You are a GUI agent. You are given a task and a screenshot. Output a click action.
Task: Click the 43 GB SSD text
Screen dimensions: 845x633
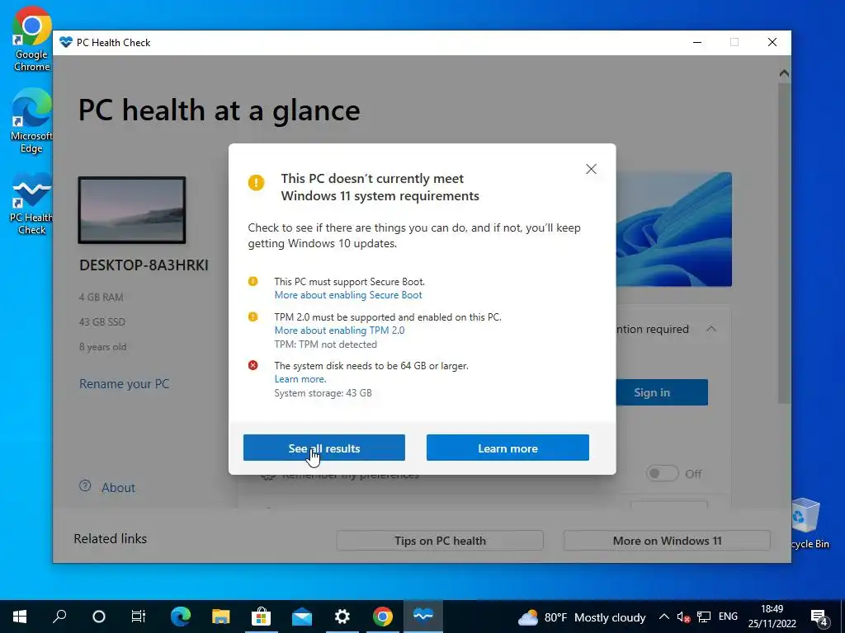(x=101, y=322)
